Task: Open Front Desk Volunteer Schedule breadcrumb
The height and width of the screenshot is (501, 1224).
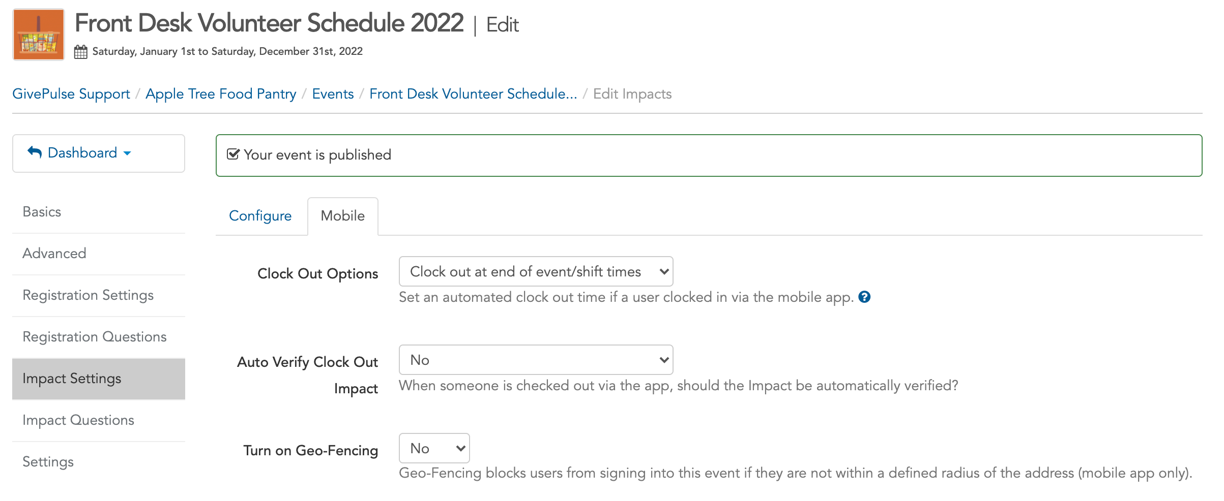Action: pos(473,94)
